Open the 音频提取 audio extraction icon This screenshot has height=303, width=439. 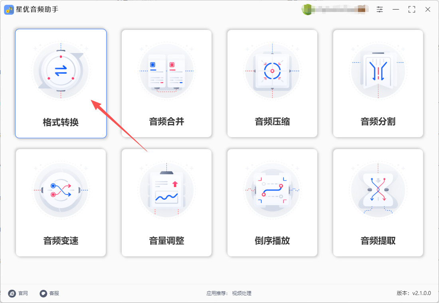[x=378, y=190]
